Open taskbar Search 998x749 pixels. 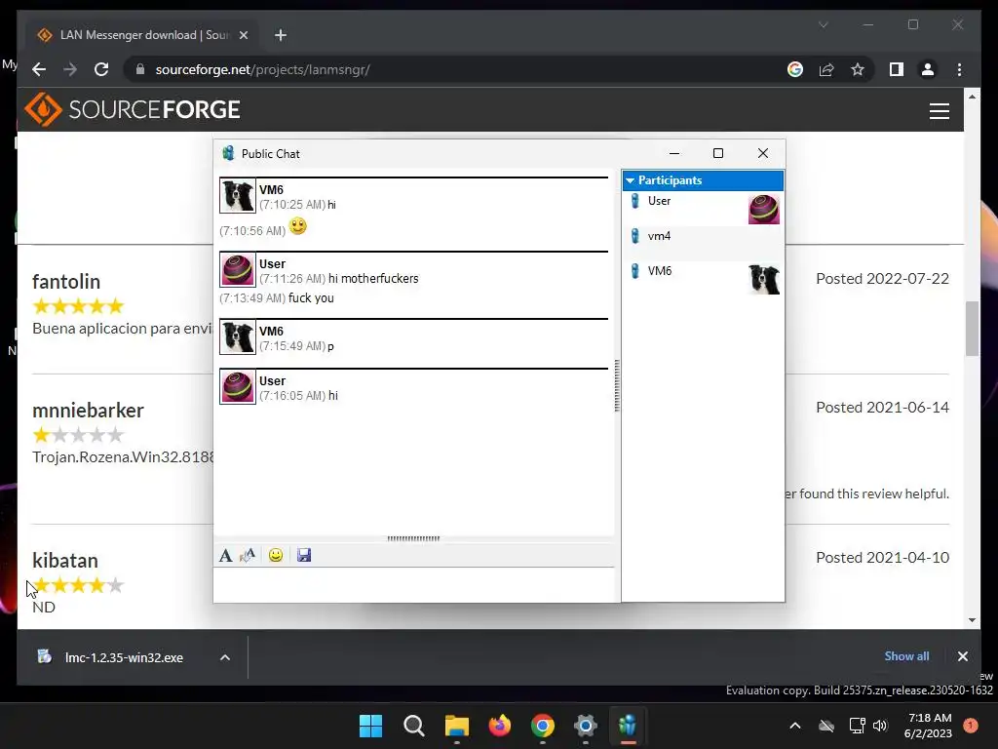point(413,726)
